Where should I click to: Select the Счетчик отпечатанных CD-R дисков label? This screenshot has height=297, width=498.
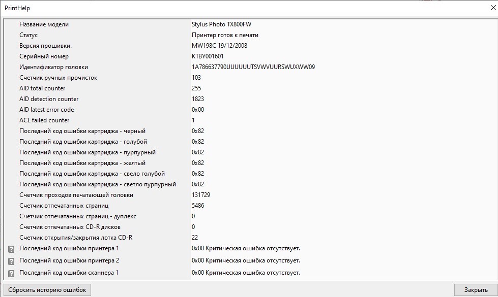(70, 227)
